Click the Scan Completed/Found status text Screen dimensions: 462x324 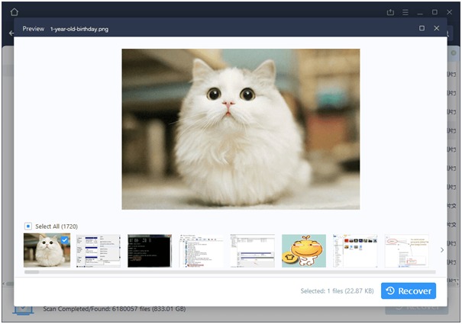point(115,309)
